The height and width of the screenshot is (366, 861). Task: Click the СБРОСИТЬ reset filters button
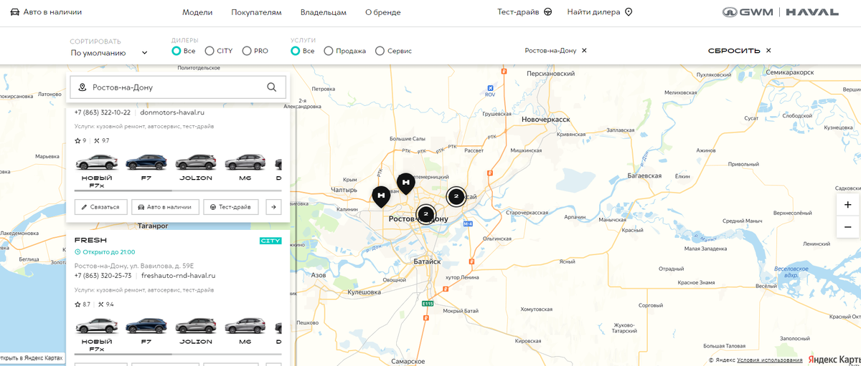point(740,51)
